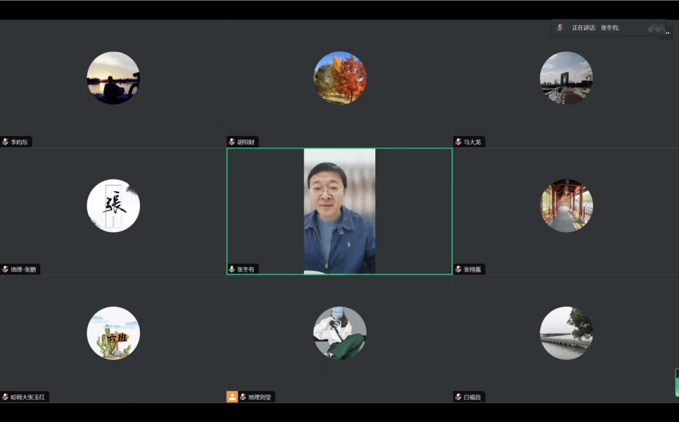Viewport: 679px width, 422px height.
Task: Click muted mic icon beside 哈师大张玉红
Action: (x=5, y=397)
